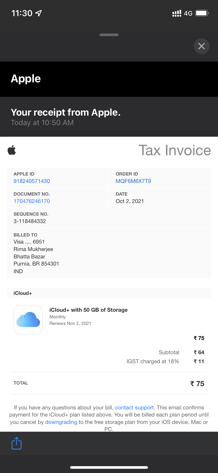Tap the cellular signal bars icon
This screenshot has width=218, height=473.
point(177,13)
